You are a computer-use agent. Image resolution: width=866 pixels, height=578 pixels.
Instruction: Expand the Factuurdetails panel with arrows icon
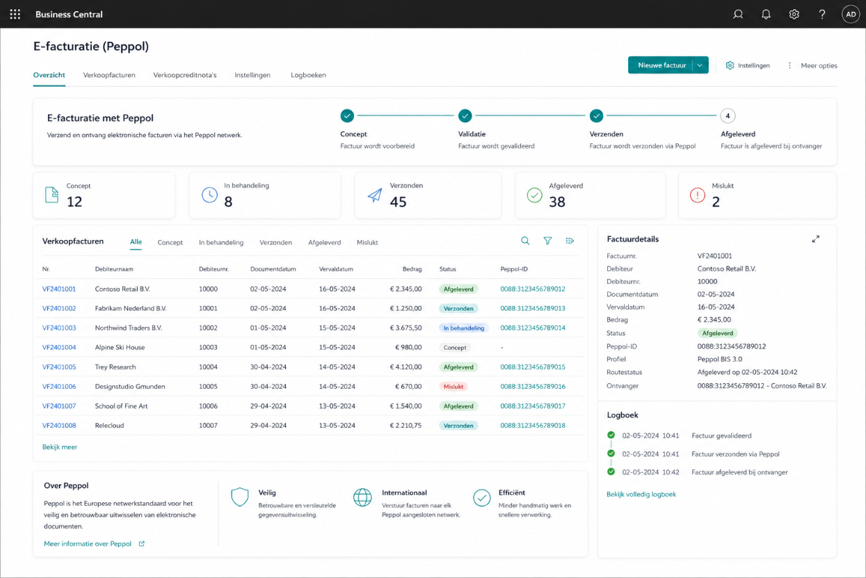815,239
